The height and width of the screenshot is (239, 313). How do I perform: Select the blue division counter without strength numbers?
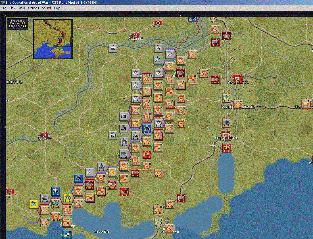pos(78,179)
